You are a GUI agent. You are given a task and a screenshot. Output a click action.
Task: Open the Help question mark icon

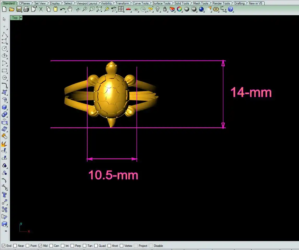(x=231, y=9)
